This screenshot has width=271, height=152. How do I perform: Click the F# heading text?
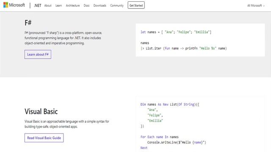[x=28, y=22]
